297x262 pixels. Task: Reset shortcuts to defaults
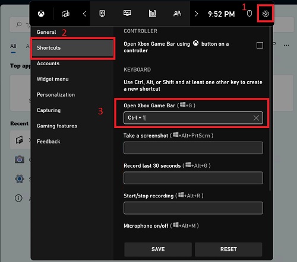[229, 250]
